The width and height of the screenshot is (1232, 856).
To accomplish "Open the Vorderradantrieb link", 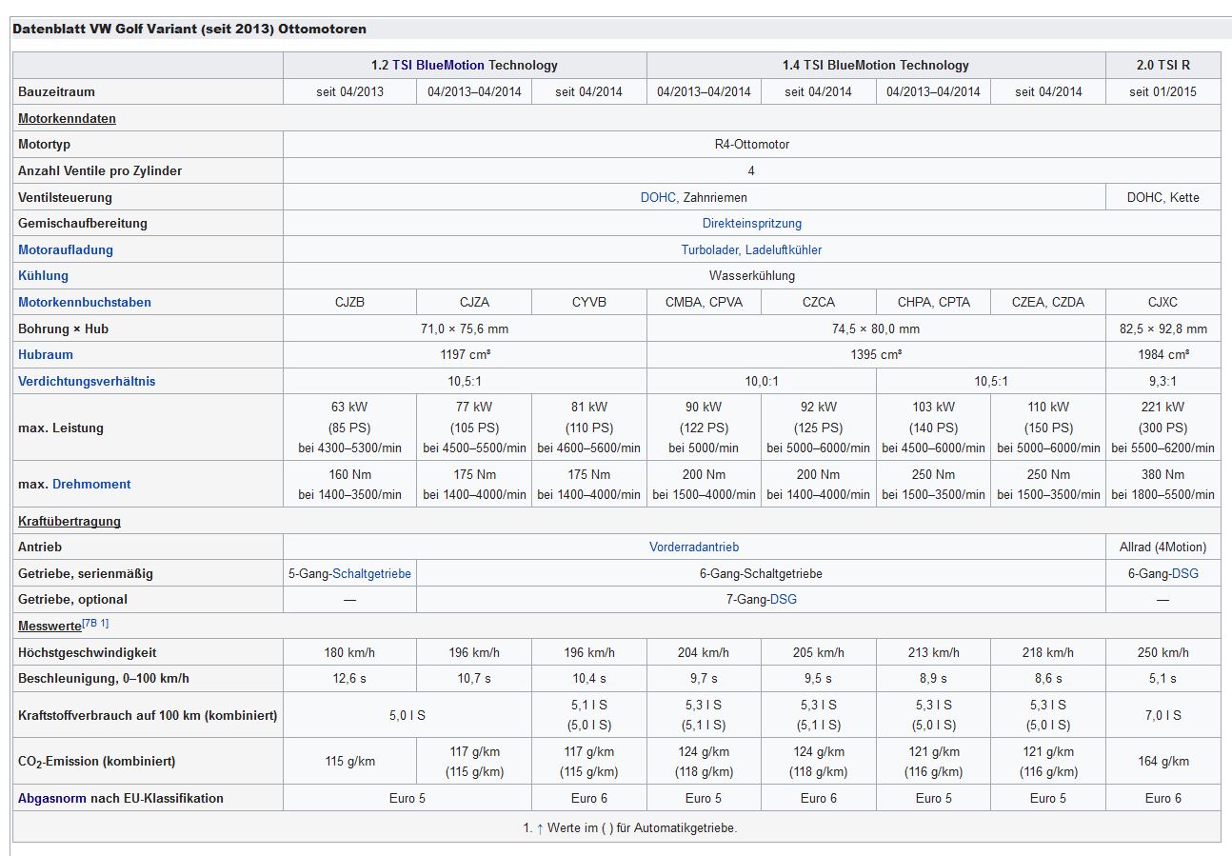I will click(694, 547).
